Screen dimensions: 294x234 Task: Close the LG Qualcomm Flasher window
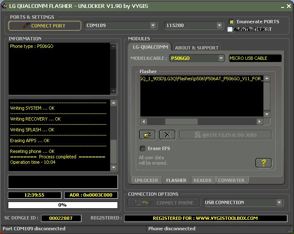pos(289,6)
